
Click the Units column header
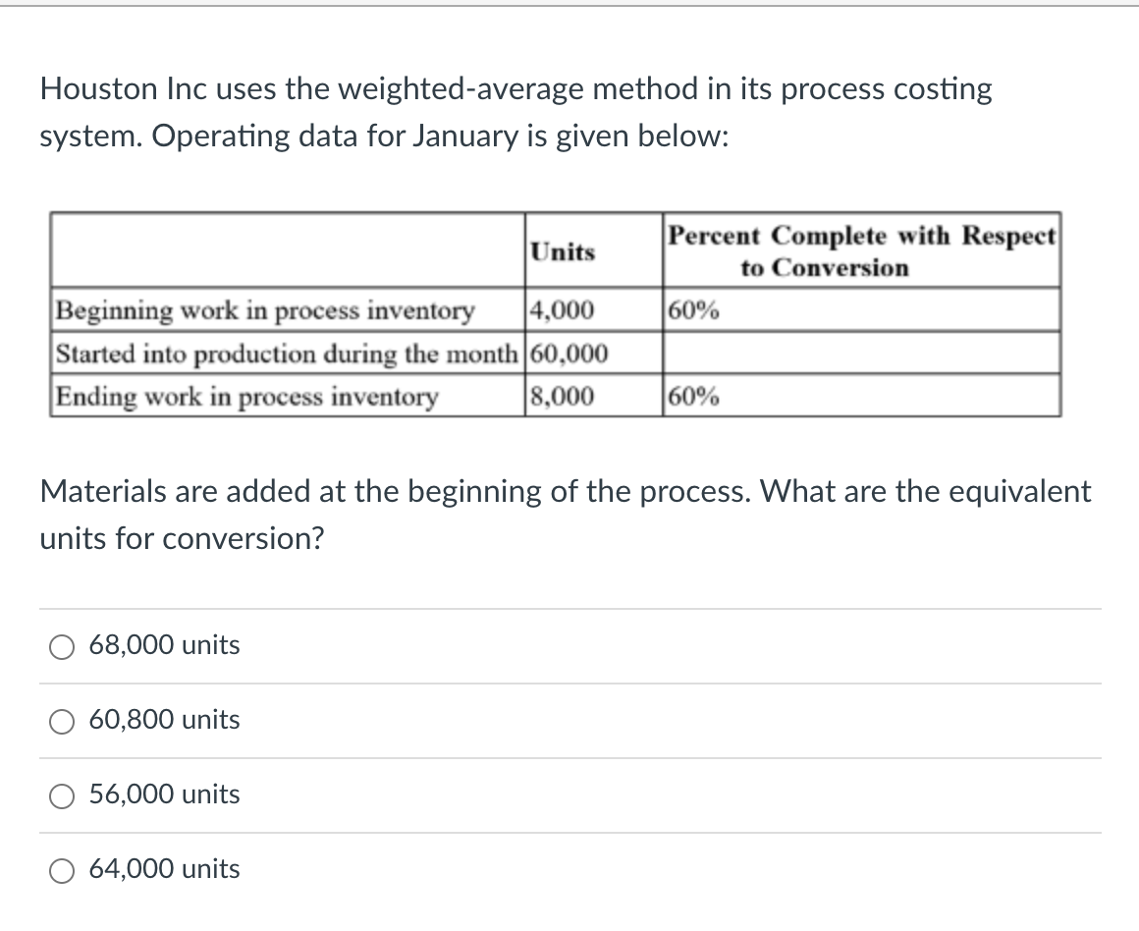coord(562,251)
